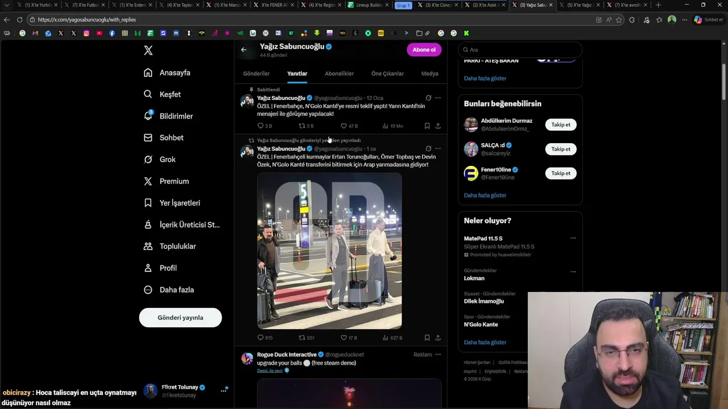Share the pinned Kanté teklif tweet

(x=438, y=126)
